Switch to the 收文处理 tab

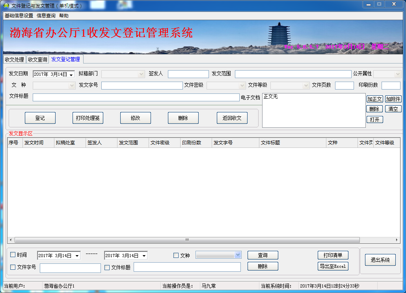[x=15, y=60]
